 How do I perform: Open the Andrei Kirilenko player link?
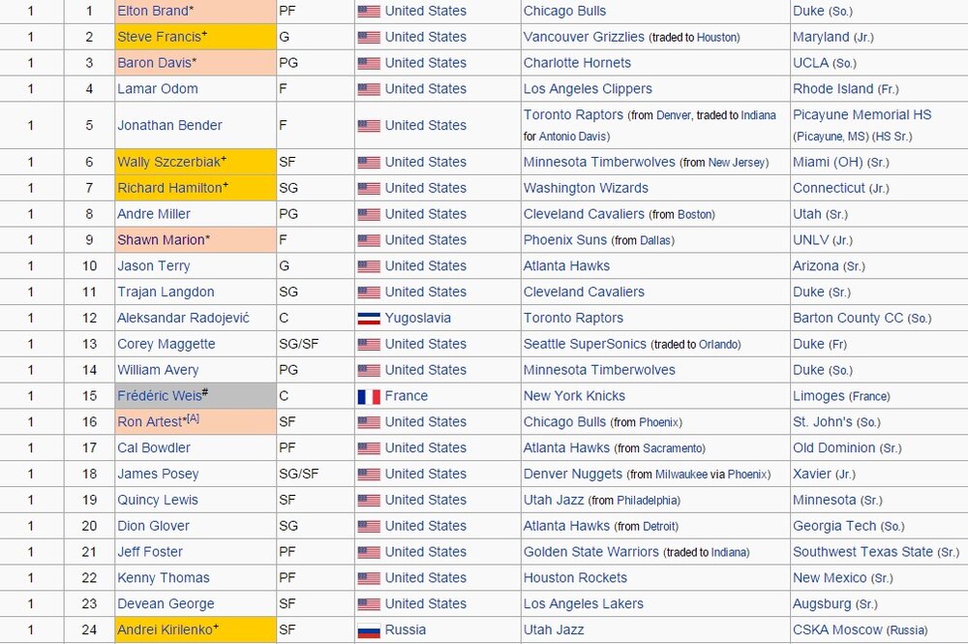[x=165, y=629]
